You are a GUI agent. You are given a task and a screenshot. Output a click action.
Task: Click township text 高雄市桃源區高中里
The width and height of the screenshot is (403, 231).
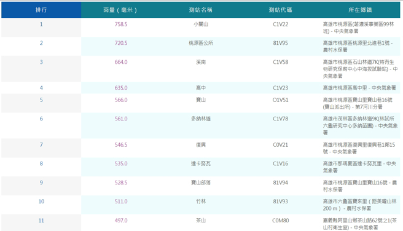[345, 88]
